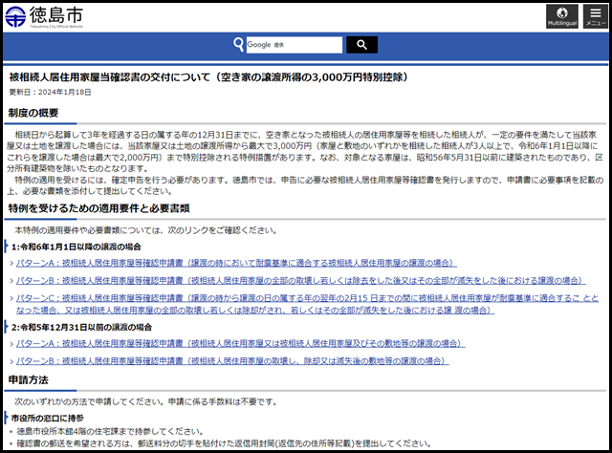Open the Reiwa 6 Pattern A application form link
The width and height of the screenshot is (612, 453).
coord(236,264)
